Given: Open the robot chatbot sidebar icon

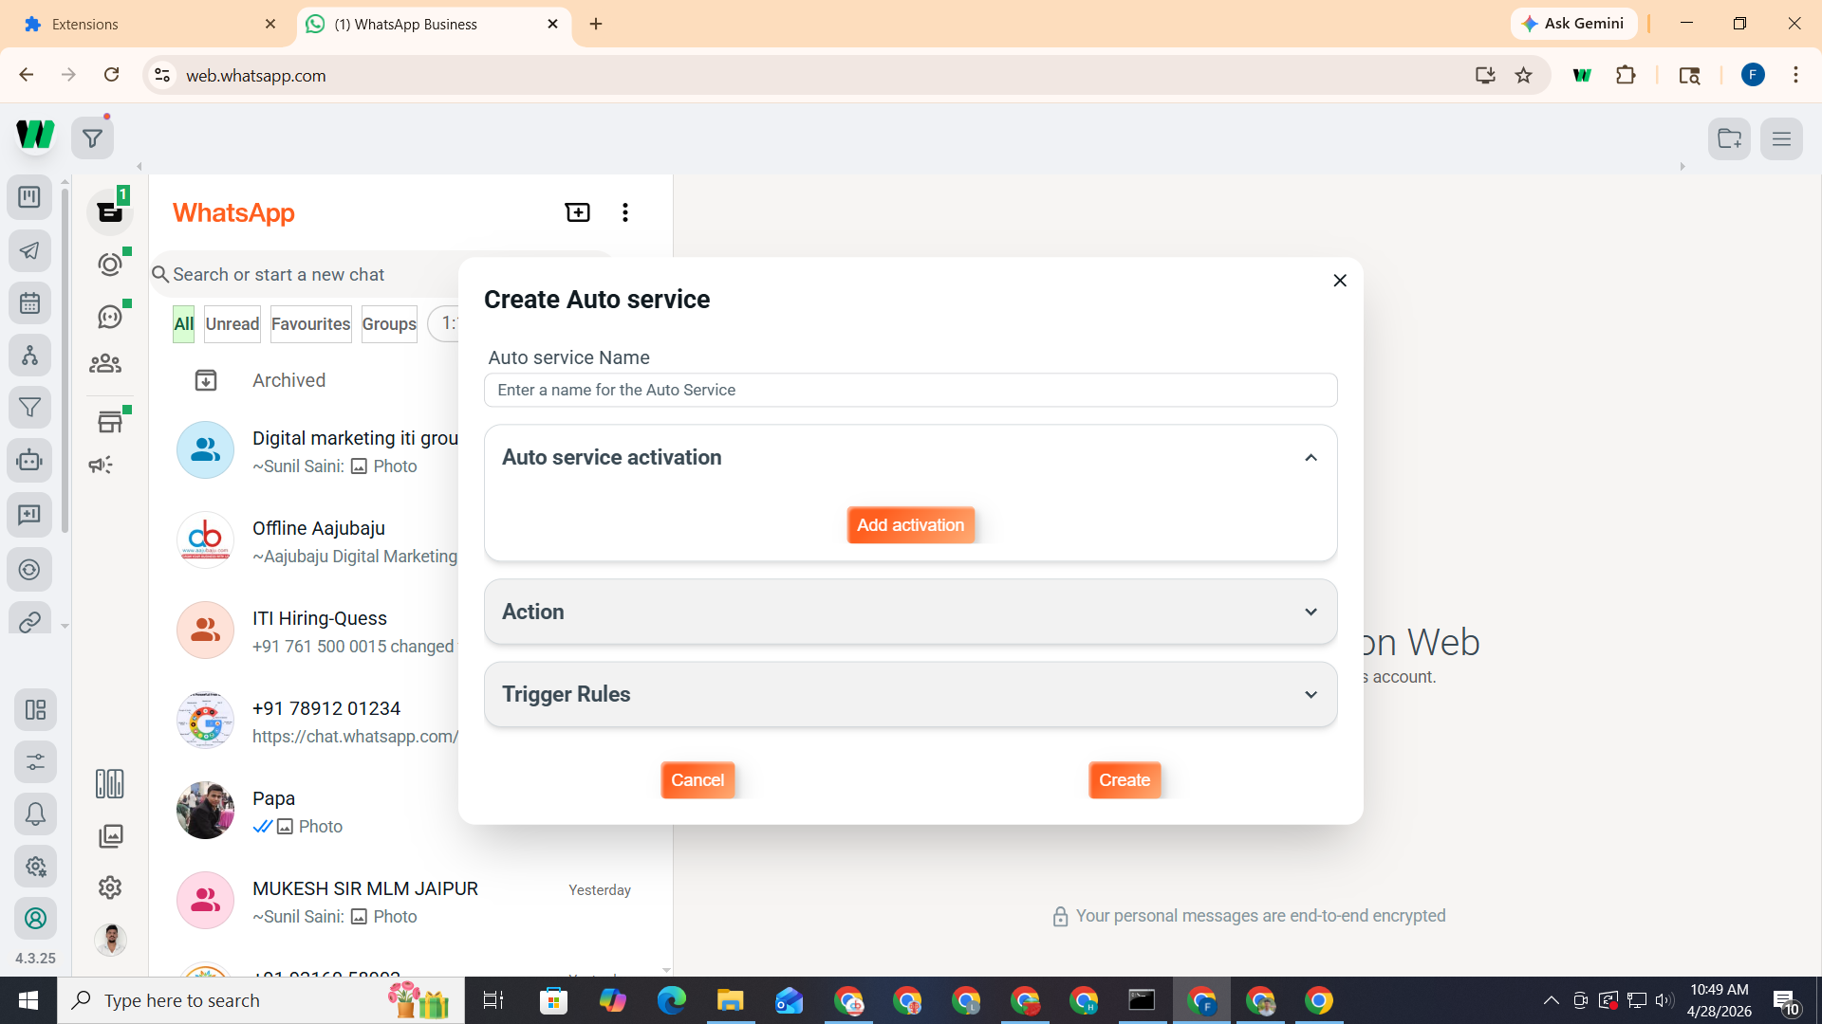Looking at the screenshot, I should point(29,461).
